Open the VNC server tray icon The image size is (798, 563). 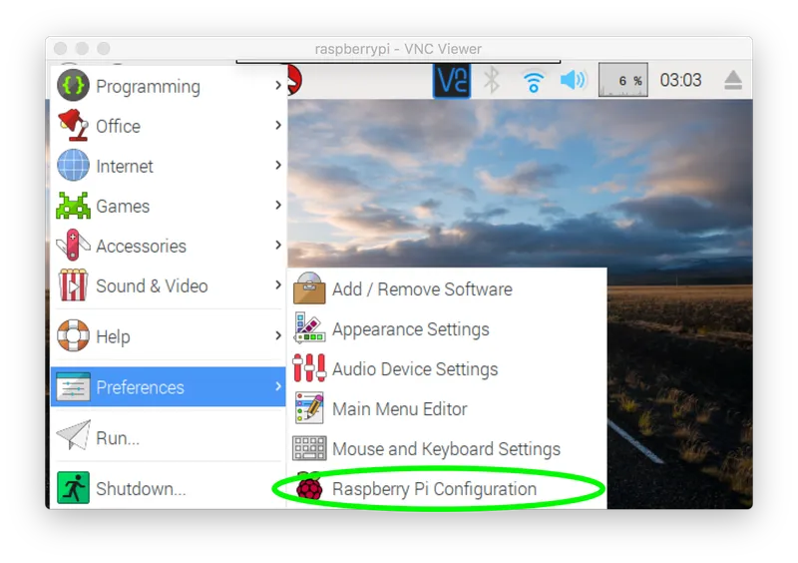coord(452,81)
